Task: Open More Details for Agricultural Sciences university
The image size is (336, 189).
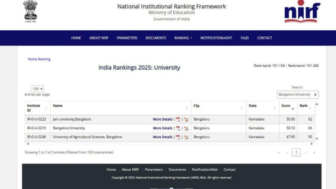Action: pos(163,137)
